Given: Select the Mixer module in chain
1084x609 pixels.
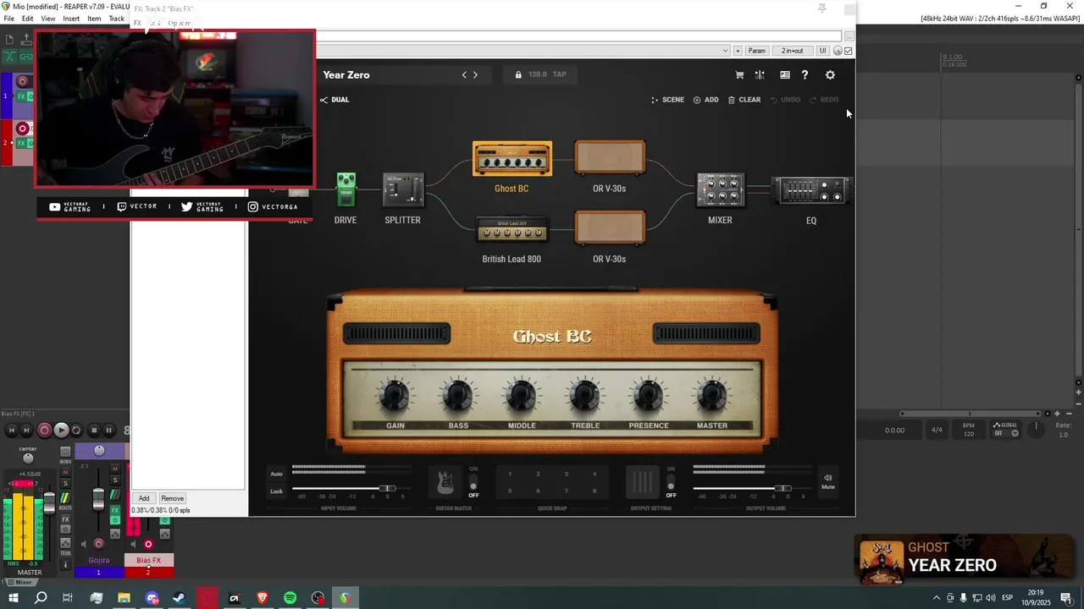Looking at the screenshot, I should point(721,190).
